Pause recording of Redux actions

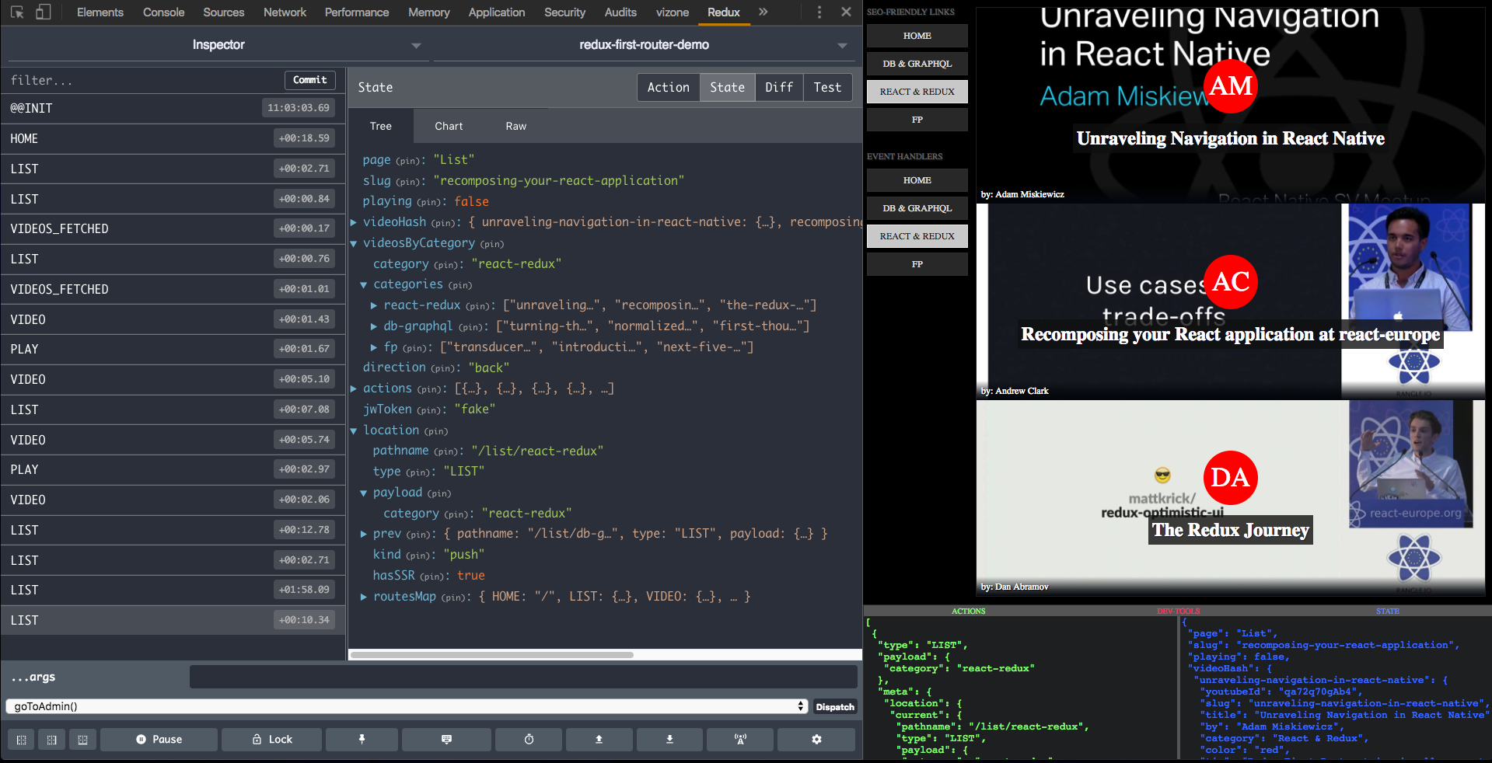point(159,740)
